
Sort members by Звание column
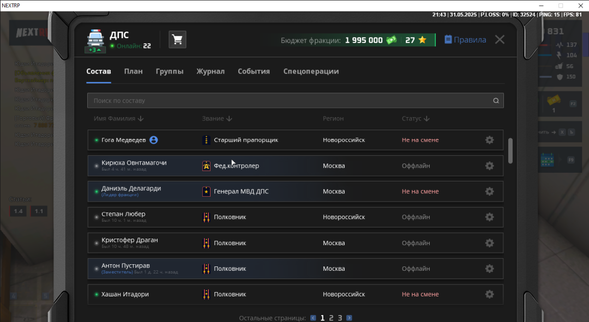(217, 118)
